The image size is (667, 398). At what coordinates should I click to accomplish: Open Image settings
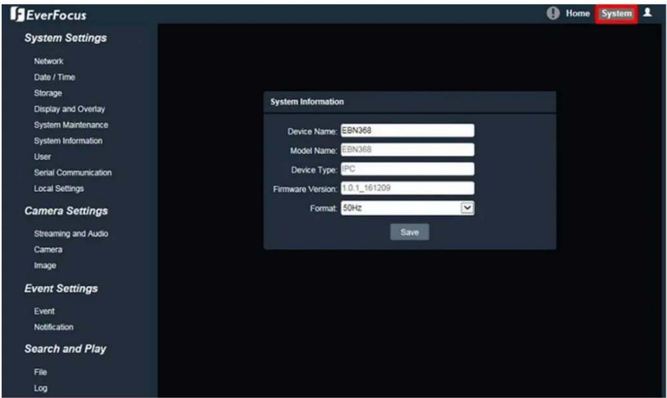(x=45, y=266)
